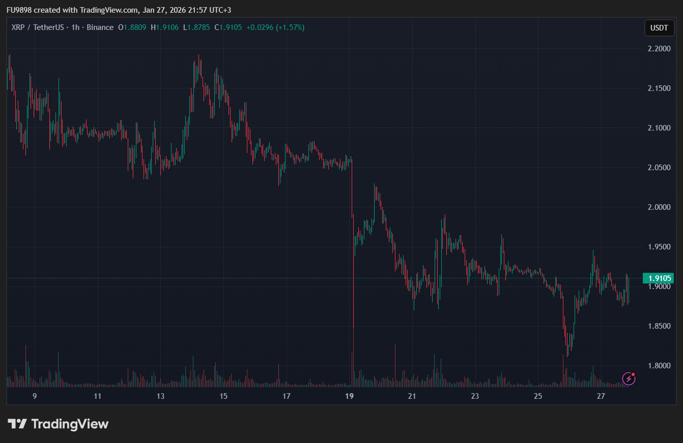This screenshot has height=443, width=683.
Task: Expand the time axis at date 19
Action: tap(350, 396)
